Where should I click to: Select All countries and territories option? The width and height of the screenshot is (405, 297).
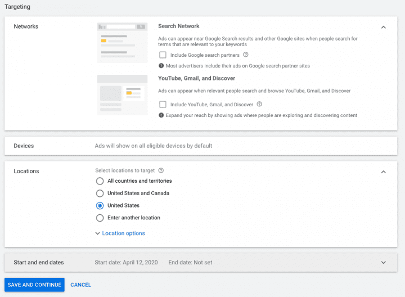[100, 181]
